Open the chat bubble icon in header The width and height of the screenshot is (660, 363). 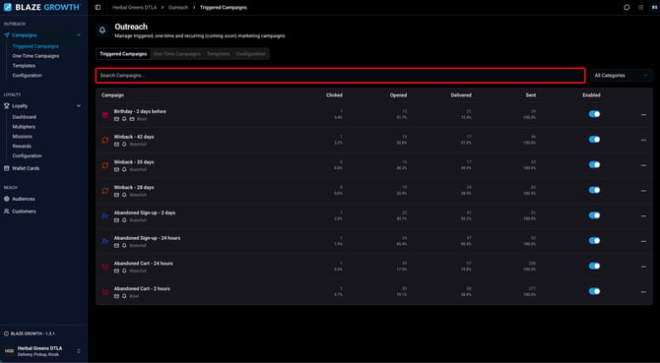click(627, 8)
